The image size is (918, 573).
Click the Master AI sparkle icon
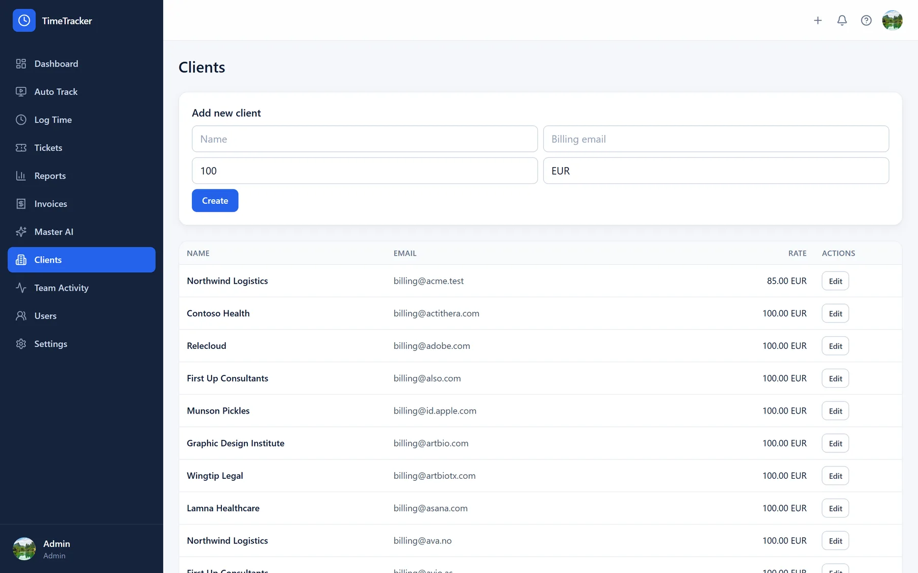coord(21,232)
